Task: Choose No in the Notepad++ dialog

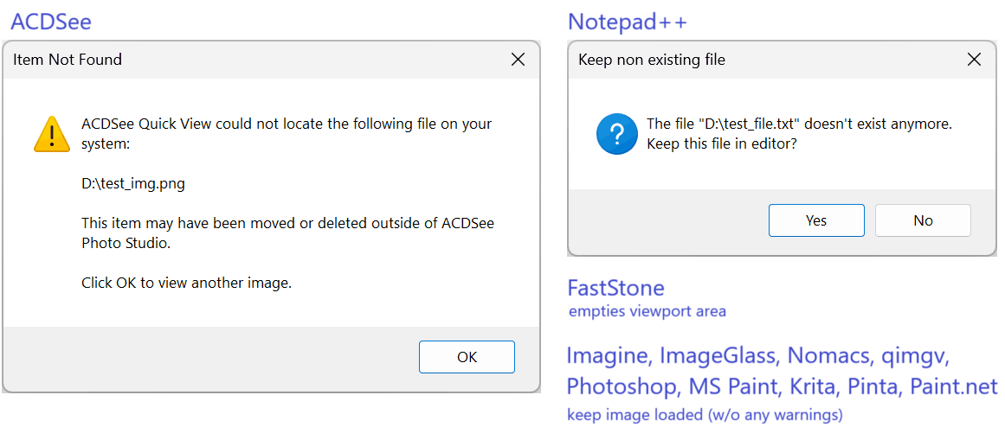Action: click(x=923, y=220)
